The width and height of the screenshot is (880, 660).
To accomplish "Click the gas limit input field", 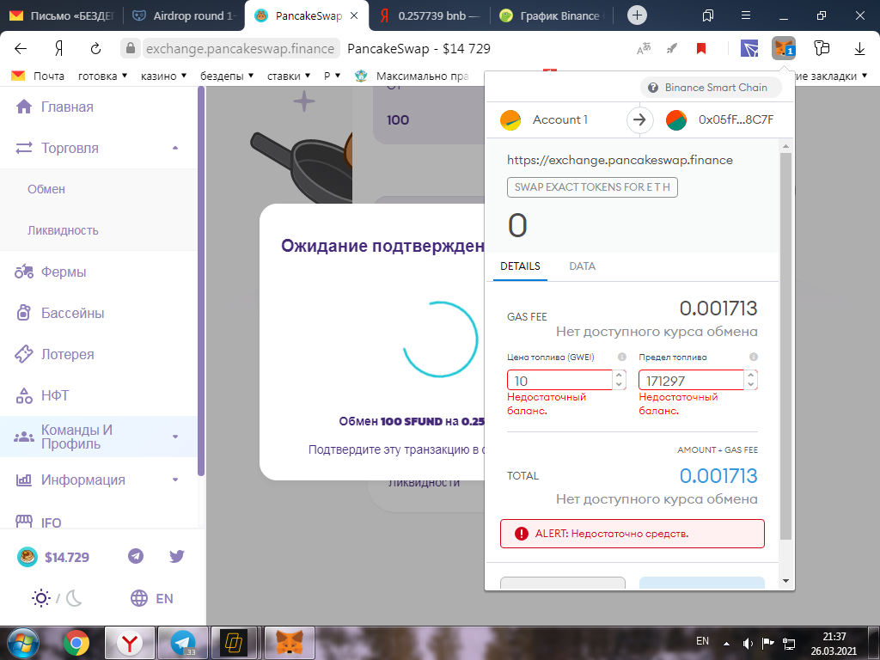I will pyautogui.click(x=692, y=381).
